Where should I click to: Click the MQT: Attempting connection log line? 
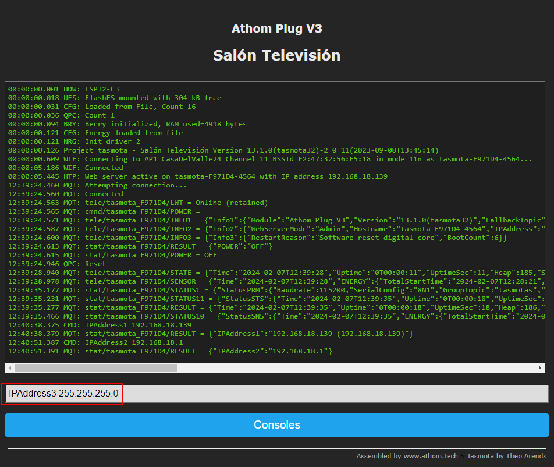tap(97, 185)
